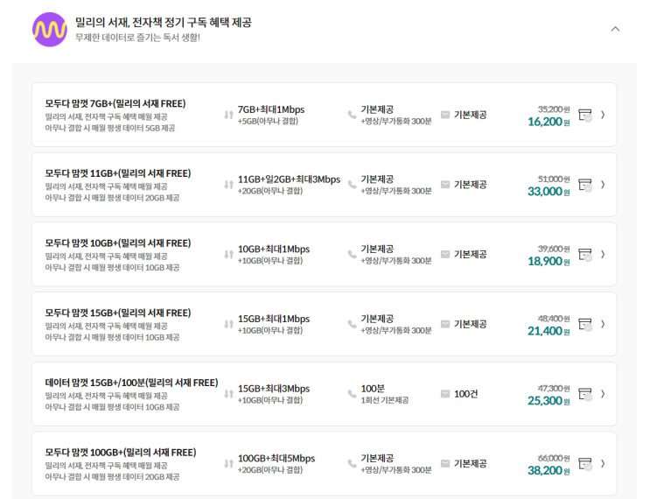Toggle compare check on 데이터 맘껏 15GB+/100분 plan
The image size is (650, 499).
[x=585, y=394]
